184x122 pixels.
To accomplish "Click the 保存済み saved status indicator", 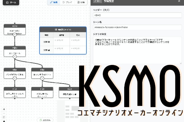I will tap(45, 120).
